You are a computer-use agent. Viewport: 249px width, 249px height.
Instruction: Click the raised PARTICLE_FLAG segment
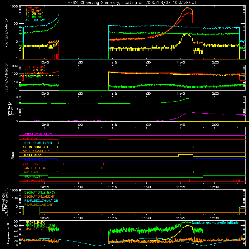(x=76, y=167)
